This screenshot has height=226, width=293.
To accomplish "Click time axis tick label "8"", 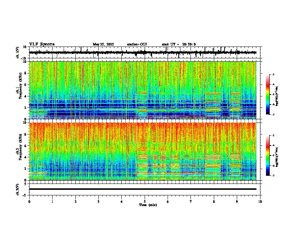I will tap(214, 202).
